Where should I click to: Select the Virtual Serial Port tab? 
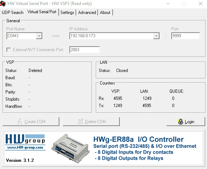42,12
